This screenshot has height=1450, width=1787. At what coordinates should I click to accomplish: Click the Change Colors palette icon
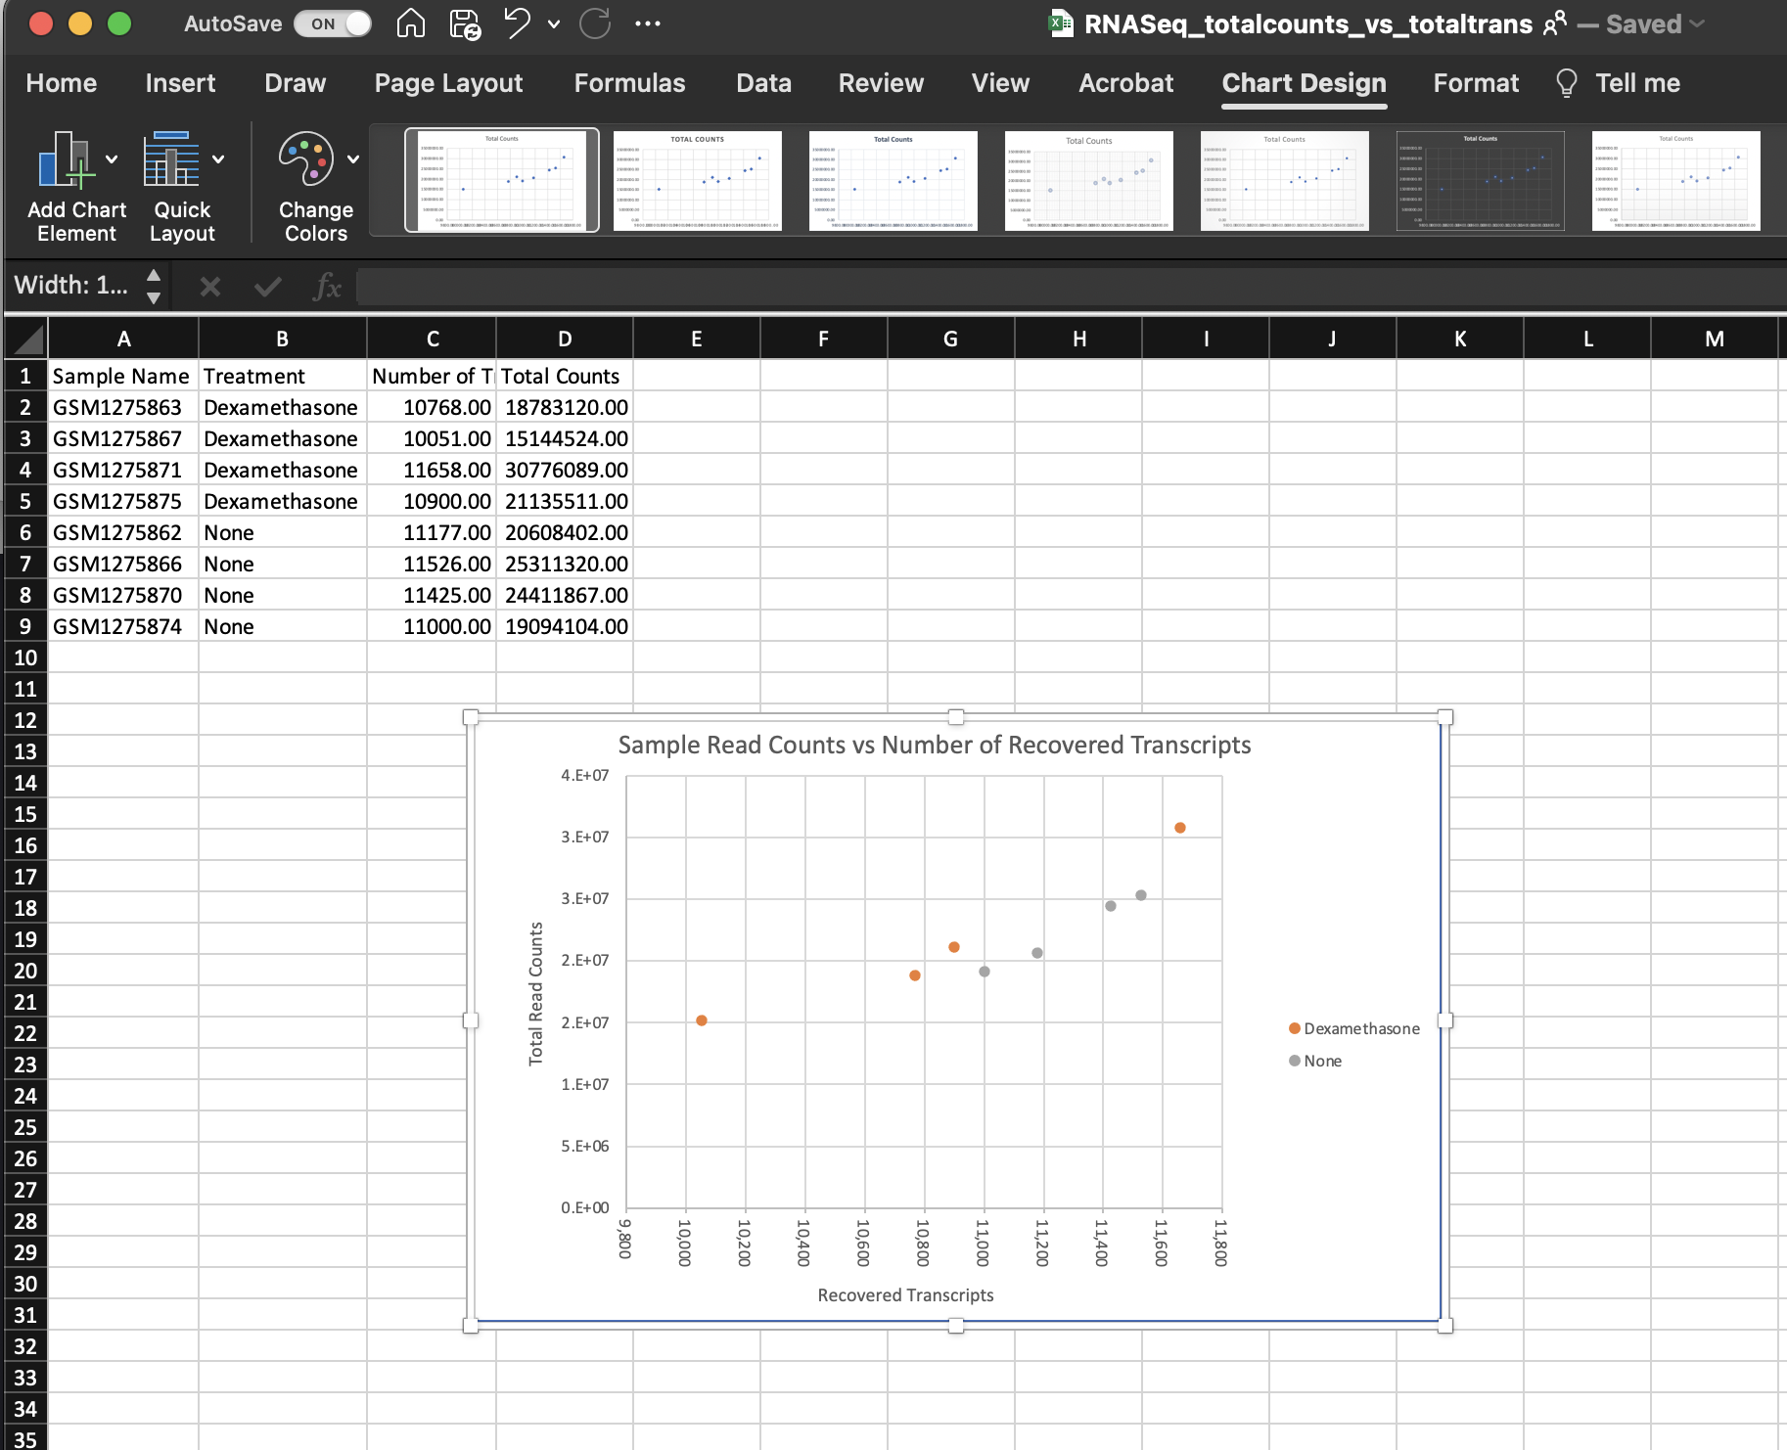coord(305,159)
